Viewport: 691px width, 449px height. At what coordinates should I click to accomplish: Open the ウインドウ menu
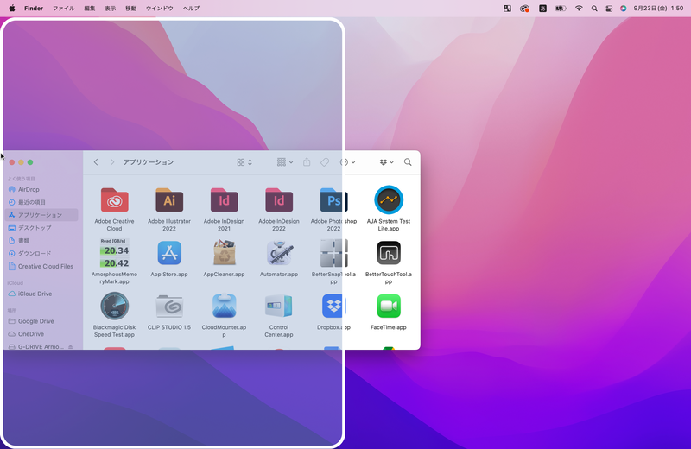(160, 8)
